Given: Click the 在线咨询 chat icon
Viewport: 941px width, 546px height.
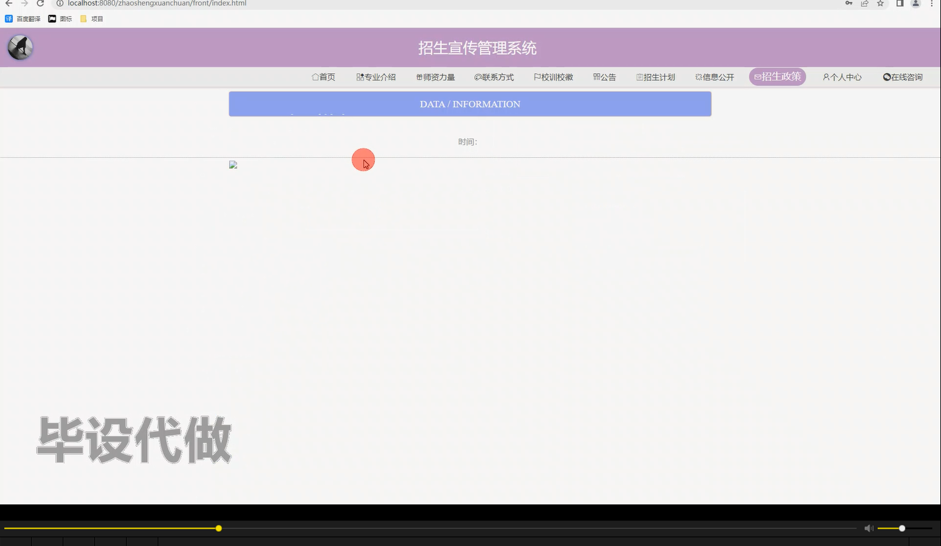Looking at the screenshot, I should pyautogui.click(x=886, y=77).
